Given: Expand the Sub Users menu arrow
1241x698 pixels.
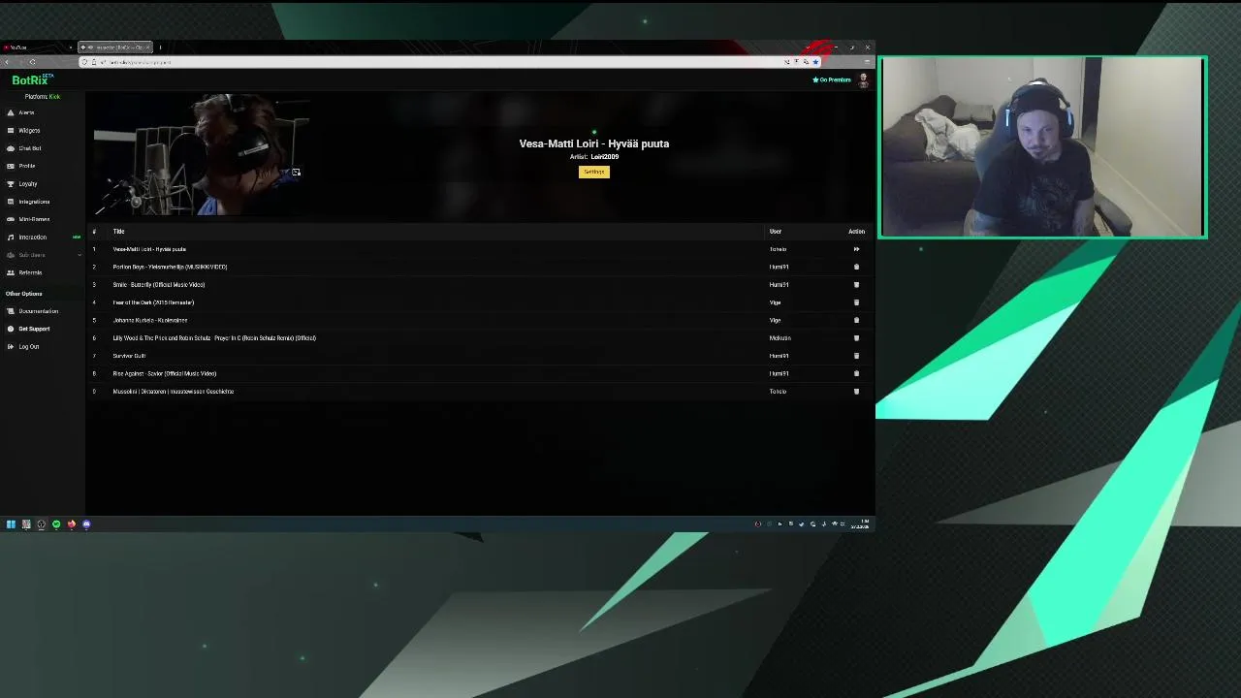Looking at the screenshot, I should [x=80, y=255].
